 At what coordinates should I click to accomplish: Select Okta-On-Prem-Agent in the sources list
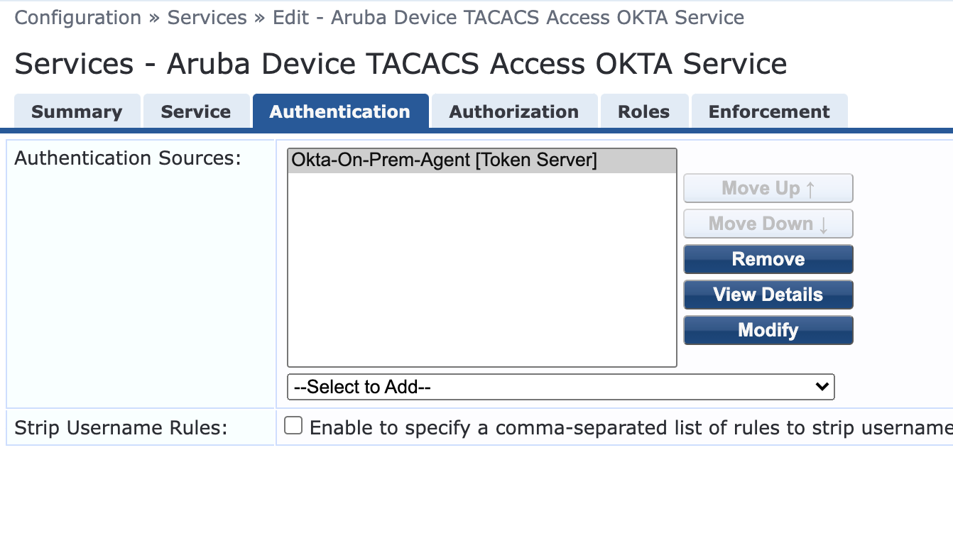(x=444, y=160)
